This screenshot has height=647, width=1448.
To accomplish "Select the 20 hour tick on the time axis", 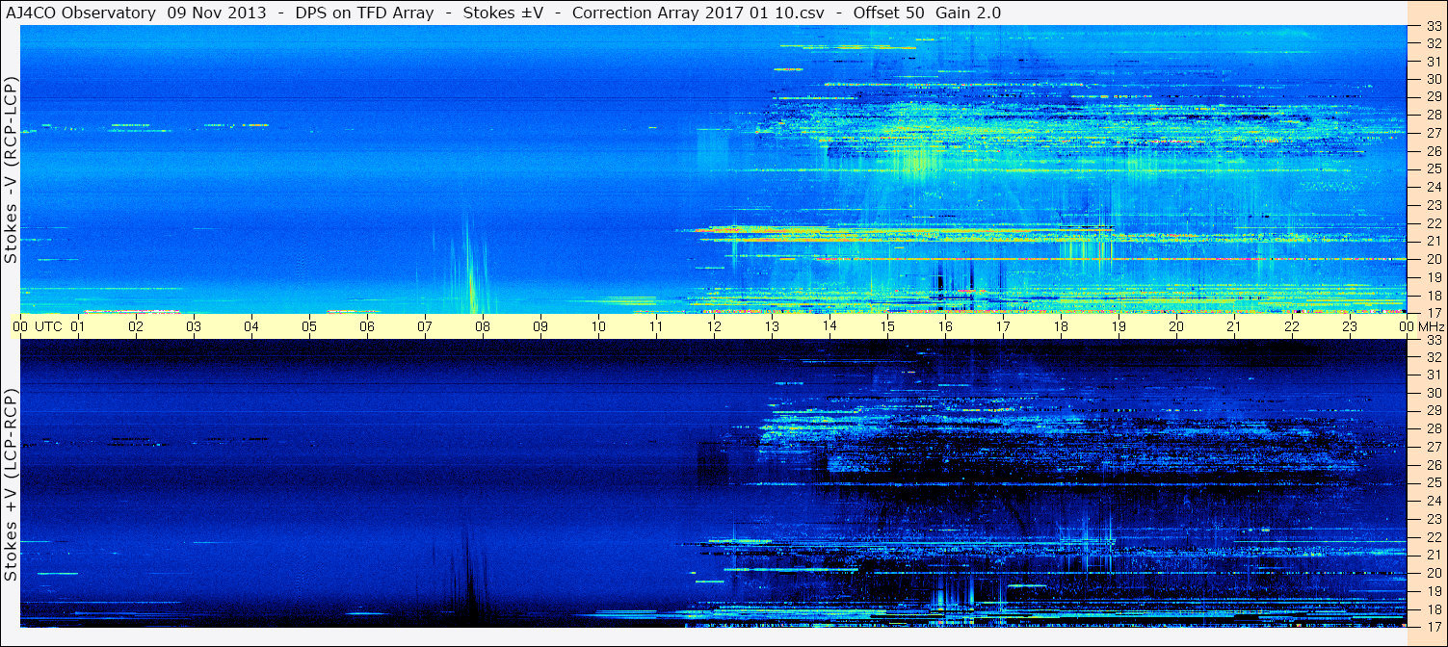I will click(1176, 326).
